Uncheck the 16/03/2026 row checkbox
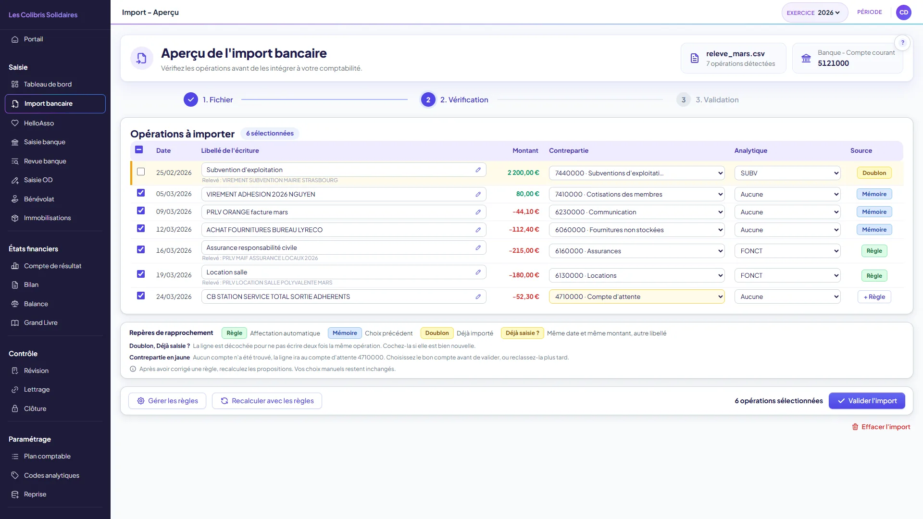 [141, 249]
